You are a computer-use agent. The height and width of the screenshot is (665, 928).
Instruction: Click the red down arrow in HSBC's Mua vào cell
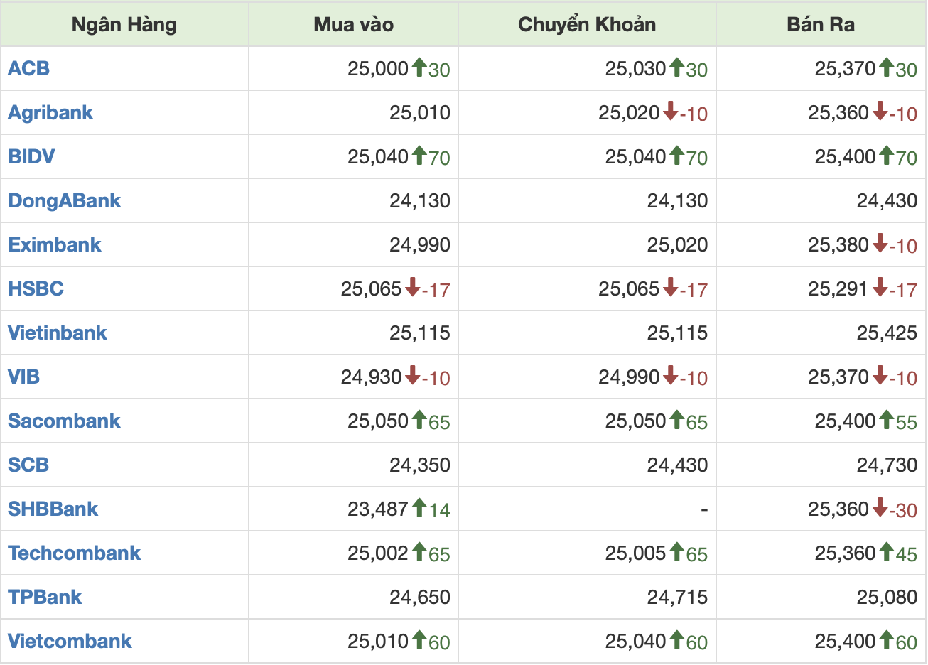click(413, 288)
